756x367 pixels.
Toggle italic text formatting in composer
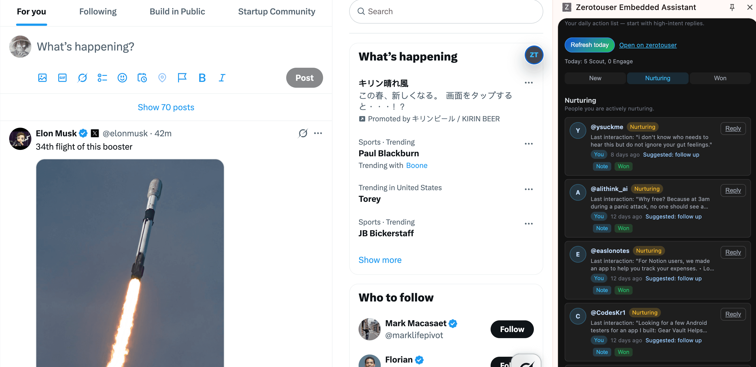(x=222, y=78)
